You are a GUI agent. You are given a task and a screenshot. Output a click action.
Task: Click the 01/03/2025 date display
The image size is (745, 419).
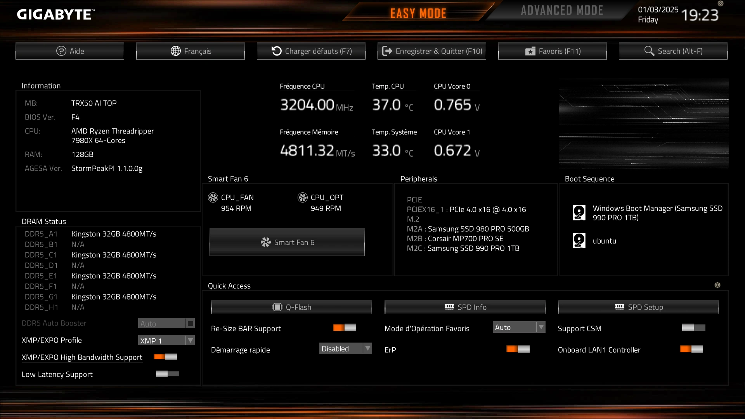[x=658, y=9]
